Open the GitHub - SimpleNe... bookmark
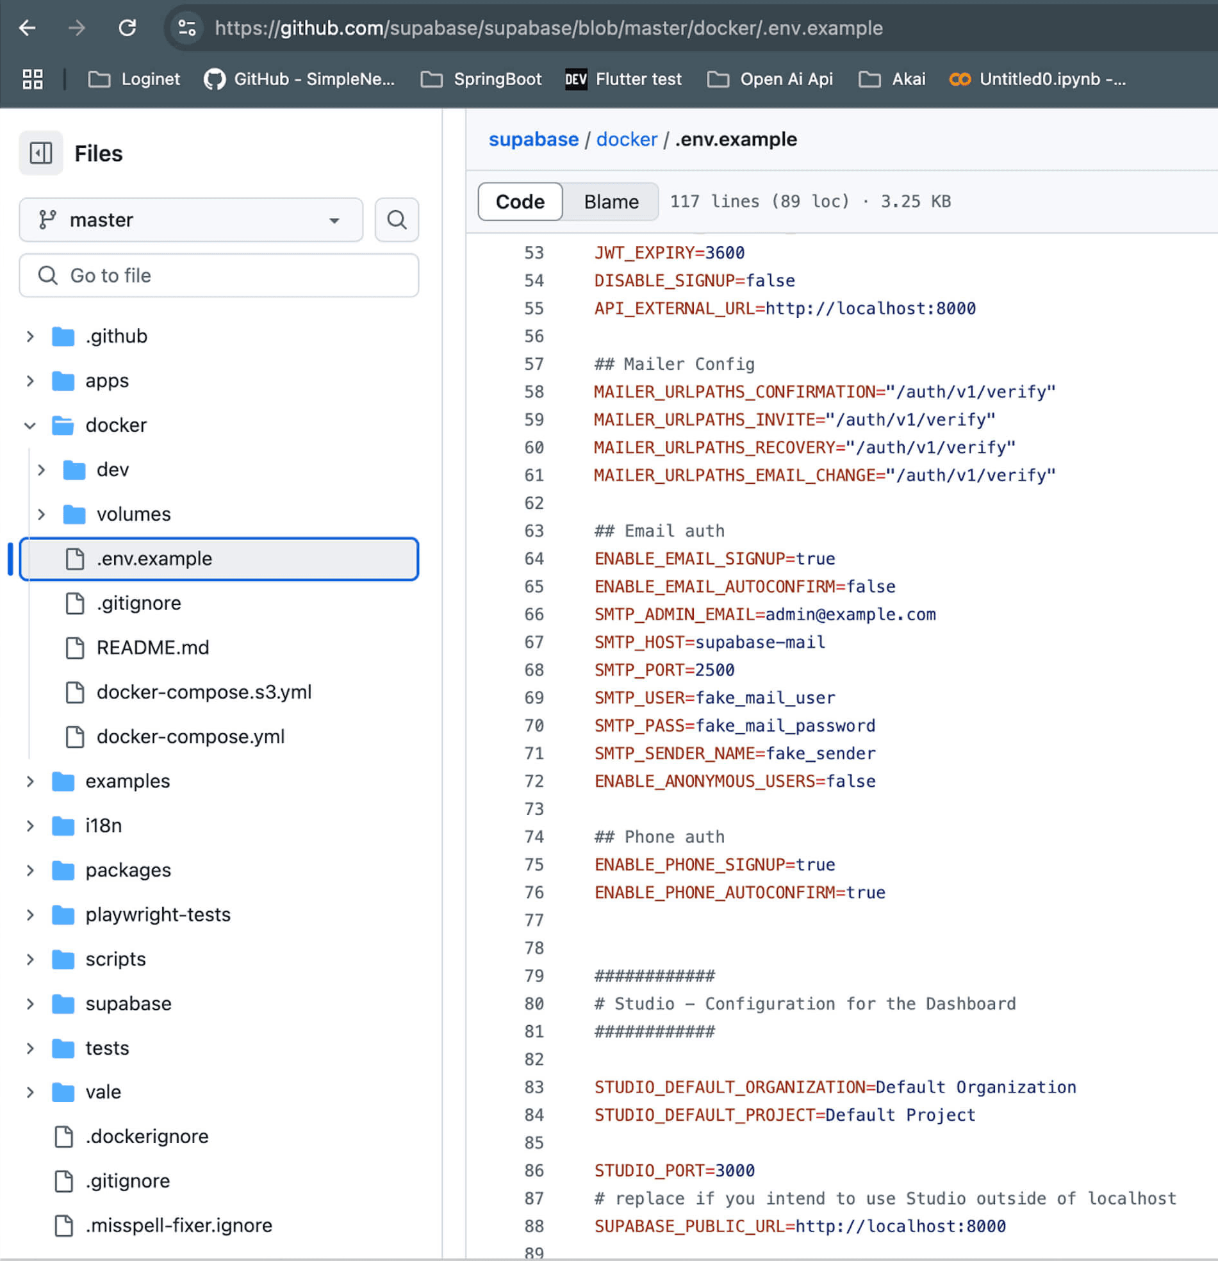Screen dimensions: 1218x1261 tap(299, 79)
